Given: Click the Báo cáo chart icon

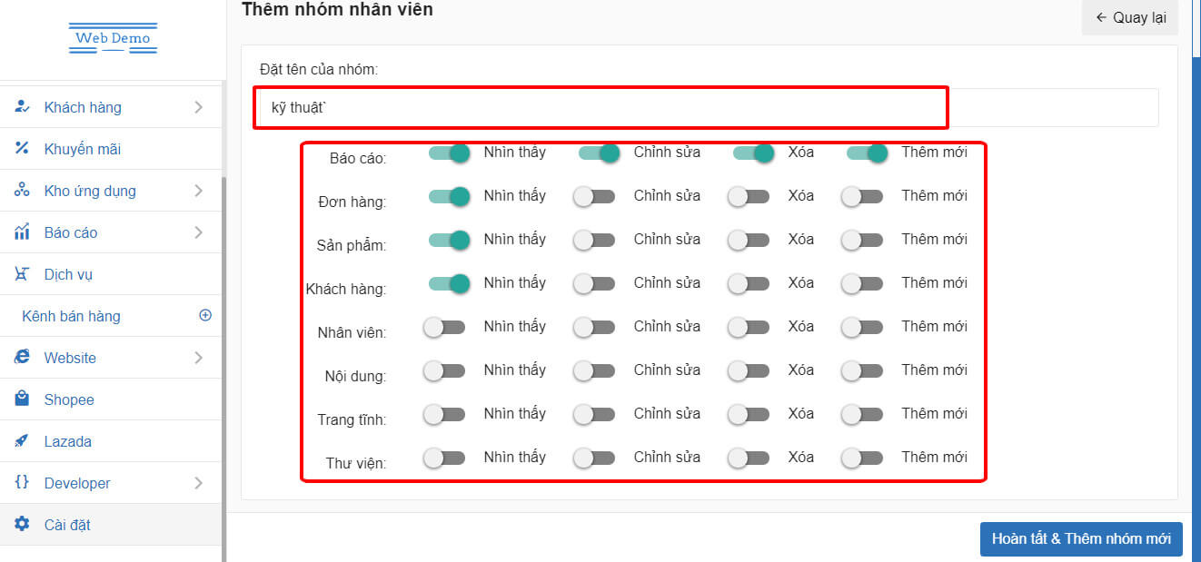Looking at the screenshot, I should [x=23, y=232].
